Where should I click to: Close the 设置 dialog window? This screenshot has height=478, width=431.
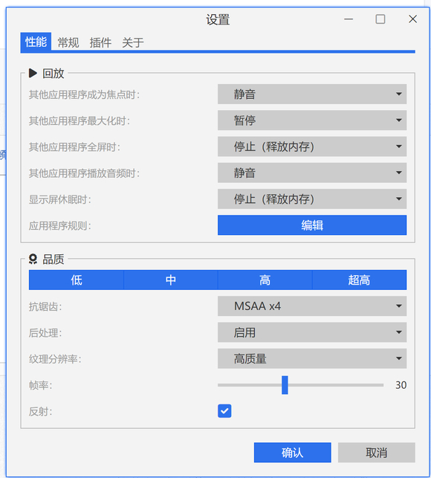click(x=412, y=19)
